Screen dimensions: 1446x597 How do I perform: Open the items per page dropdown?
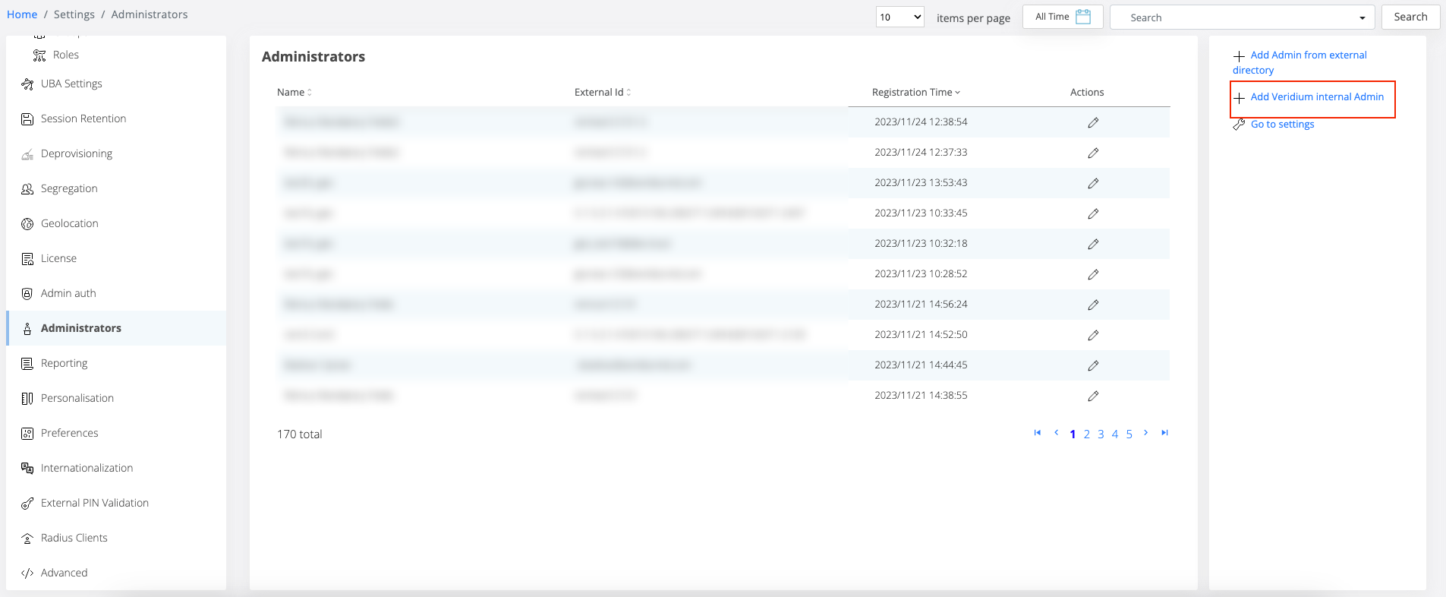click(x=899, y=17)
